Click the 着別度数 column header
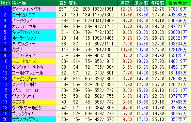The image size is (191, 123). 86,3
